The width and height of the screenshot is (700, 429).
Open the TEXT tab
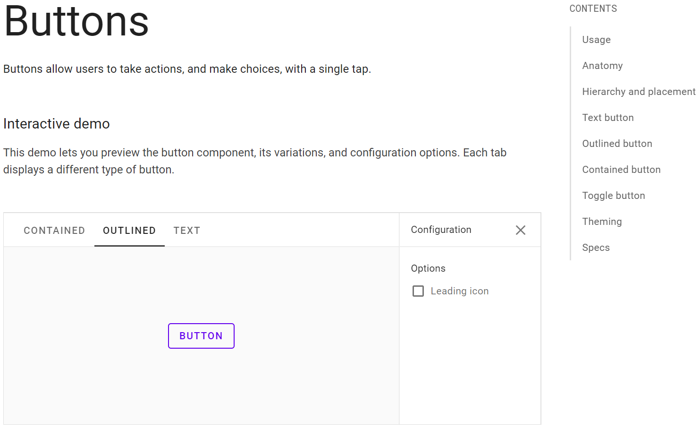point(187,231)
